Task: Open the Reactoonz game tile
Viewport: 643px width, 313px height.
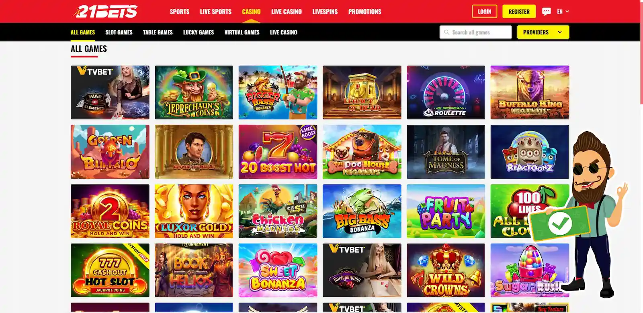Action: tap(530, 152)
